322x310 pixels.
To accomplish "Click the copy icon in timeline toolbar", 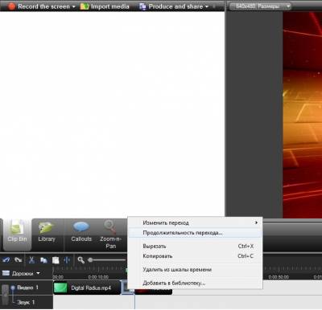I will point(43,260).
